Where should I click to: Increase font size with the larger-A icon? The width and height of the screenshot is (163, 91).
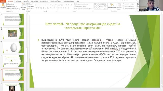click(51, 5)
